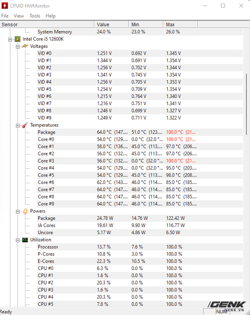This screenshot has width=250, height=315.
Task: Collapse the Utilization section
Action: (x=18, y=240)
